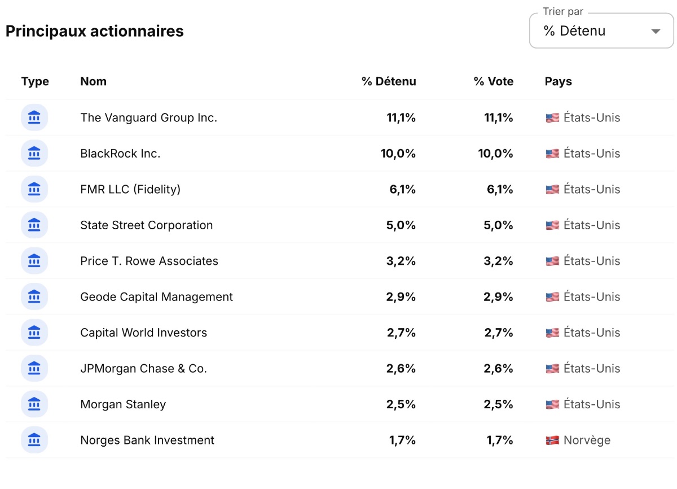
Task: Open the Morgan Stanley shareholder name
Action: pos(123,404)
